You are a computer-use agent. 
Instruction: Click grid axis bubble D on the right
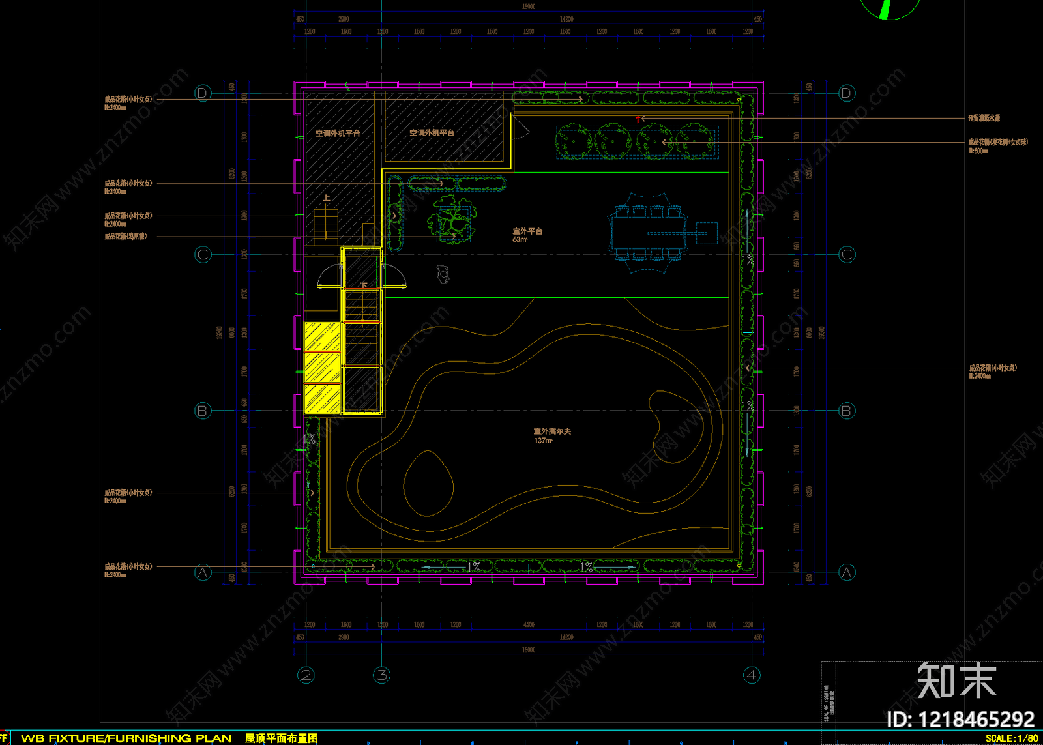(846, 93)
